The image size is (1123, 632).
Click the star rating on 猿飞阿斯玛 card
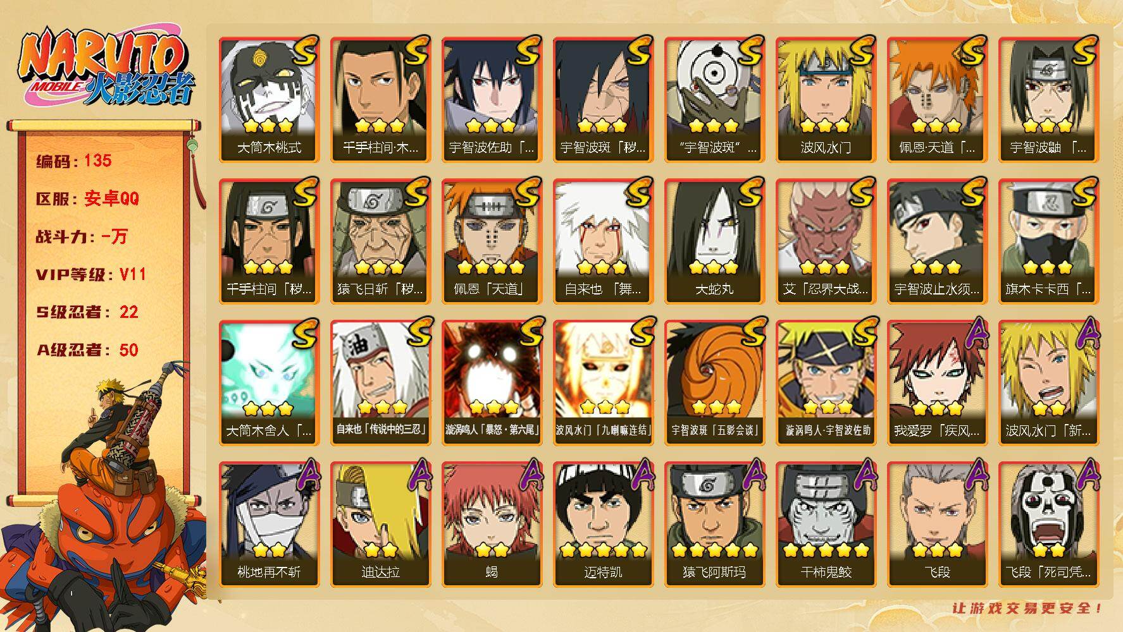click(714, 550)
